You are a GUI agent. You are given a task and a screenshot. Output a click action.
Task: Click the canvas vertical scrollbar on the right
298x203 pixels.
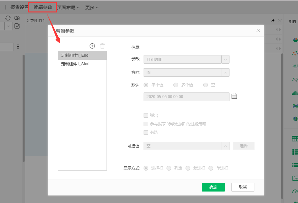point(282,126)
